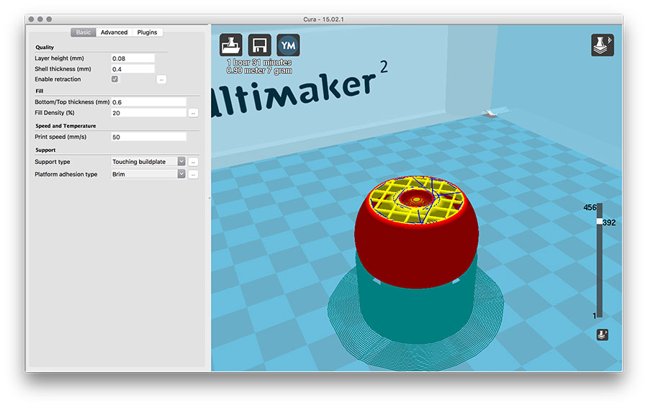Click the Load model icon

click(x=230, y=45)
